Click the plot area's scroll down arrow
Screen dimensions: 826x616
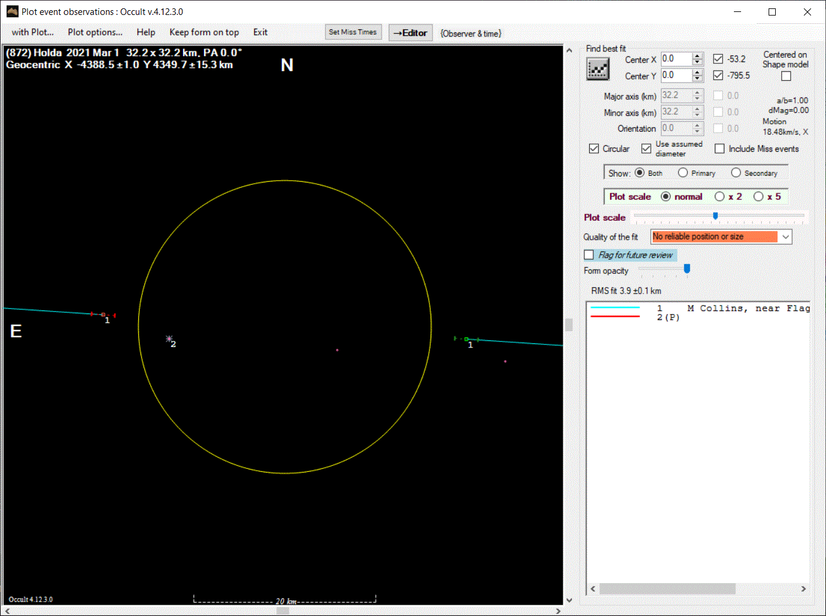pyautogui.click(x=569, y=600)
